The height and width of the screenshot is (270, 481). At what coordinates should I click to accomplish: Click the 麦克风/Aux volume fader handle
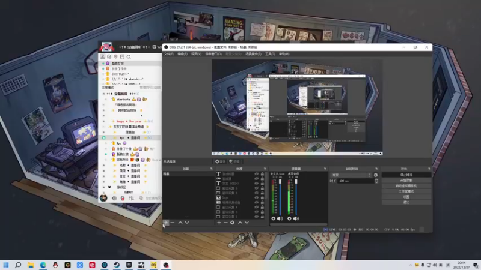[280, 182]
